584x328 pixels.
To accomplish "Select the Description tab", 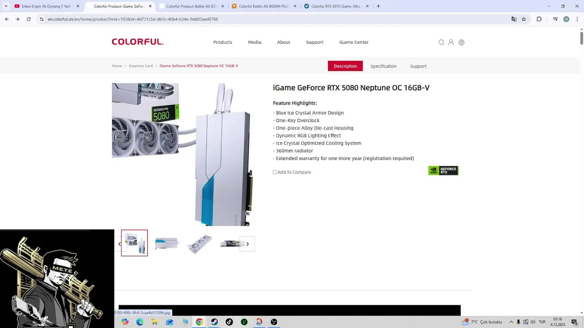I will 345,66.
